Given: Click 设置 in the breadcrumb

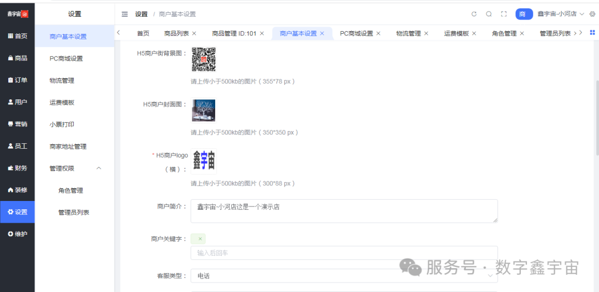Looking at the screenshot, I should tap(141, 14).
